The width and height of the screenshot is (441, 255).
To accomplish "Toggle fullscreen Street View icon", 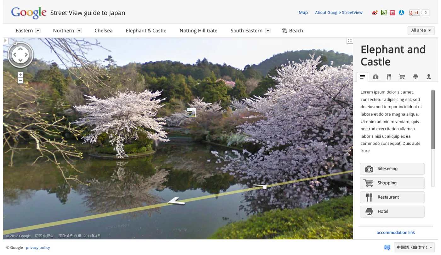I will (349, 41).
